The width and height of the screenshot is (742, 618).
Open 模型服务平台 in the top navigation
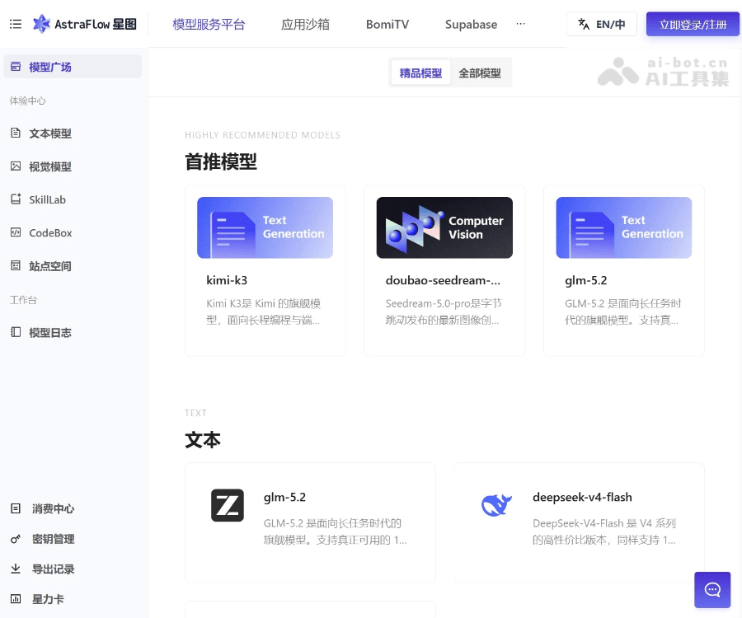pyautogui.click(x=209, y=24)
